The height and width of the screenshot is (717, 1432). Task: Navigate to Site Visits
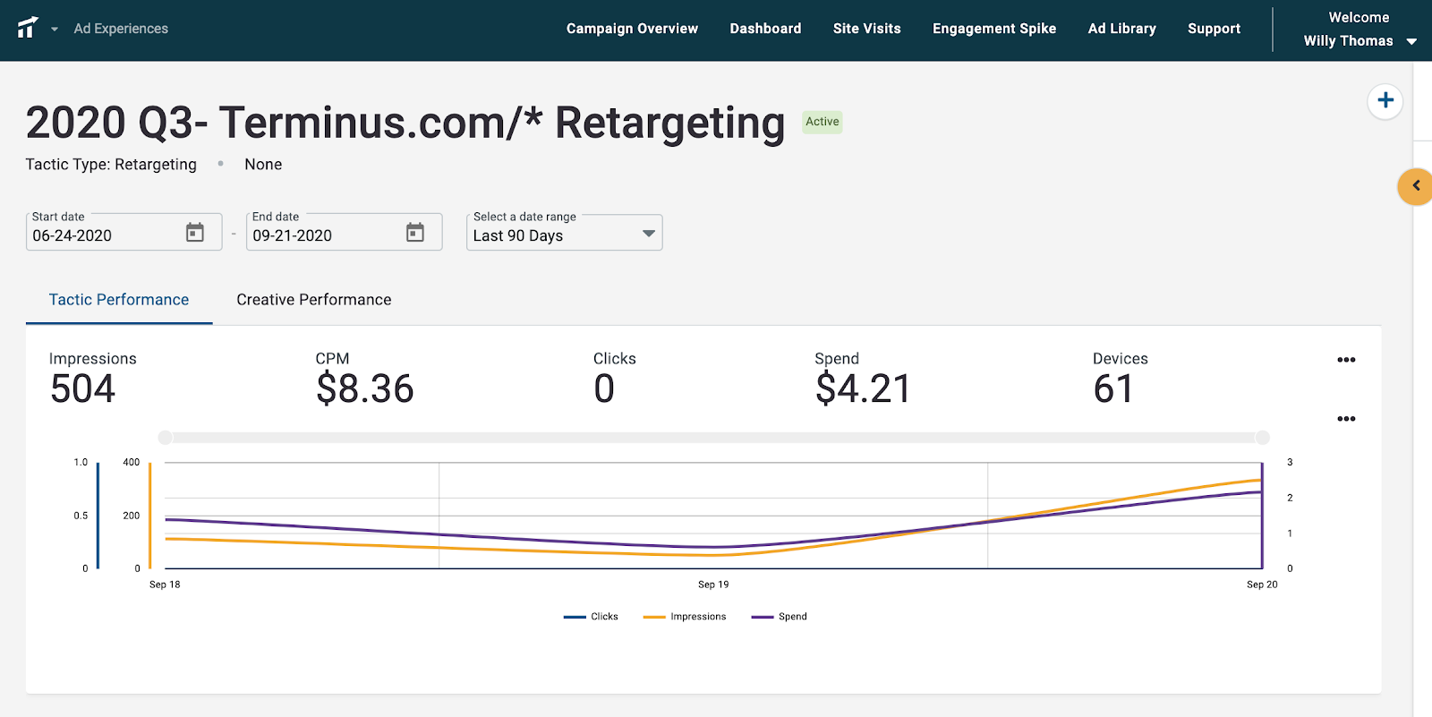[x=866, y=29]
